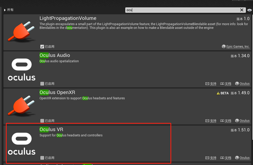Open 文档 link for Oculus OpenXR
Viewport: 253px width, 165px height.
(x=228, y=121)
